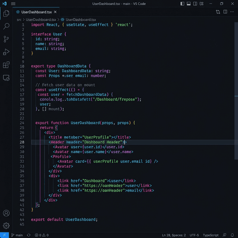Image resolution: width=238 pixels, height=238 pixels.
Task: Click the UserDashboard.tsx file breadcrumb
Action: 41,20
